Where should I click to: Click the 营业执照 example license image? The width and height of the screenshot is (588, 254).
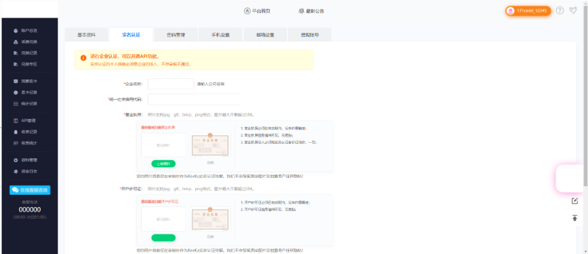click(210, 145)
